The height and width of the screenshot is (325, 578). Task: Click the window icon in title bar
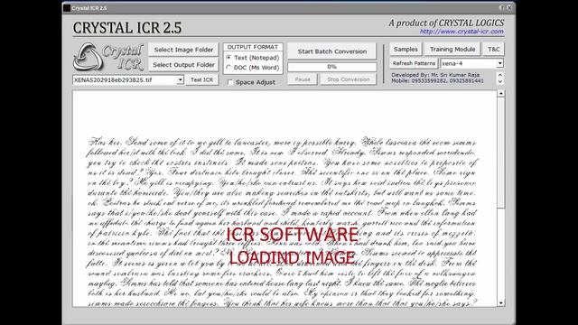click(x=67, y=8)
